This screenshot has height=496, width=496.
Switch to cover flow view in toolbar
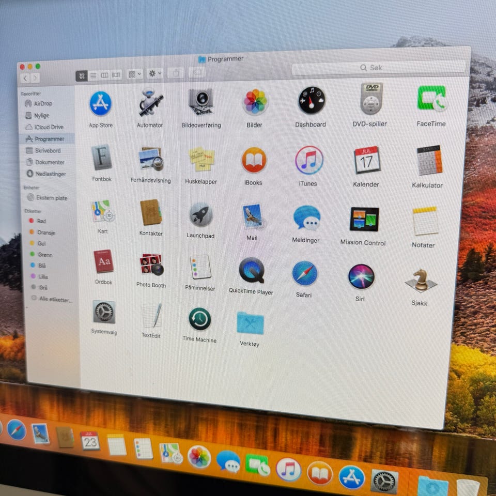click(x=116, y=75)
